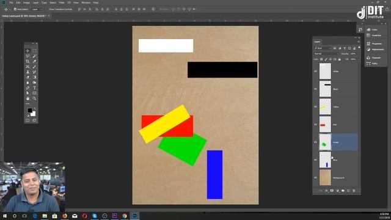
Task: Select the Pen tool
Action: pyautogui.click(x=27, y=88)
